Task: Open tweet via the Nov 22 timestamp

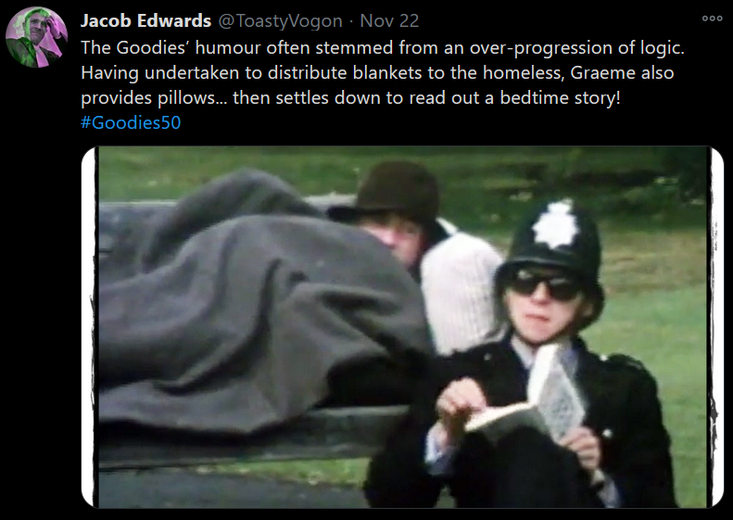Action: (x=389, y=20)
